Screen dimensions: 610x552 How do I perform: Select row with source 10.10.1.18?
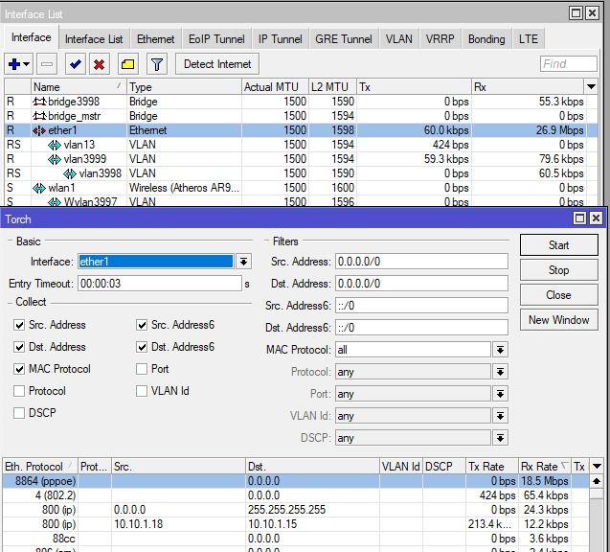[295, 524]
